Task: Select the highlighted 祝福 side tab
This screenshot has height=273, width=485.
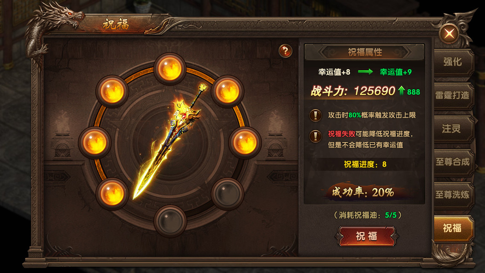Action: pos(453,228)
